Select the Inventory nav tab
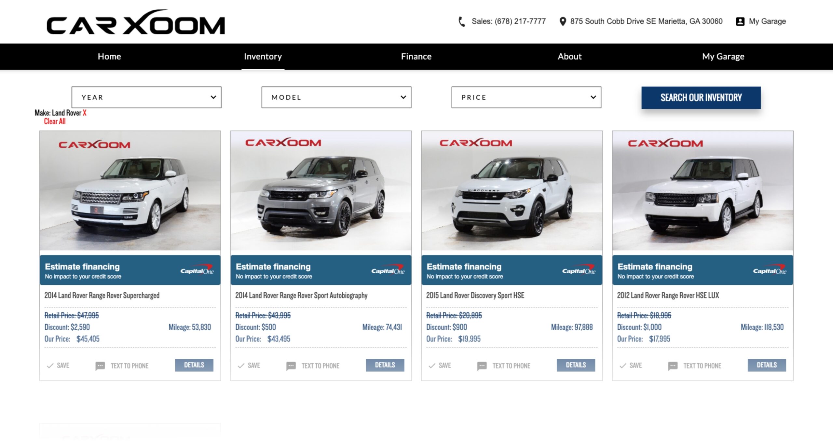This screenshot has height=441, width=833. click(263, 57)
